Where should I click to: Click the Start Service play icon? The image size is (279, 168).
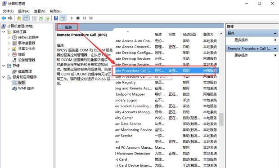point(72,18)
